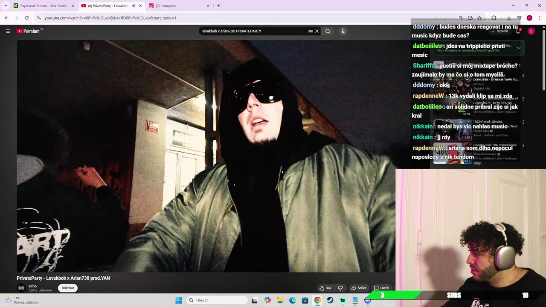Subscribe with the Odebírat button

pos(68,288)
